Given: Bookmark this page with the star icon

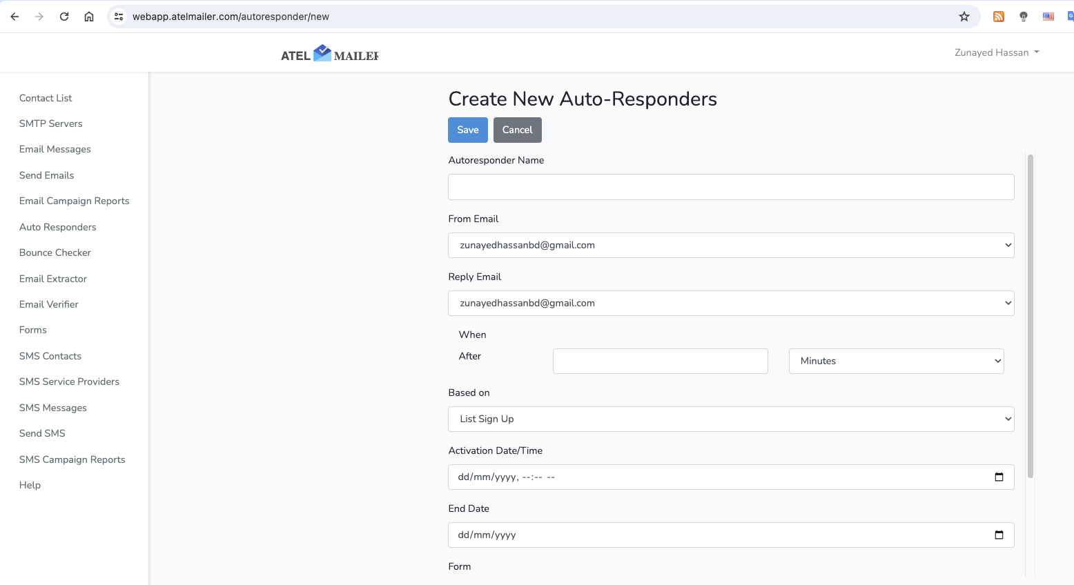Looking at the screenshot, I should tap(964, 17).
